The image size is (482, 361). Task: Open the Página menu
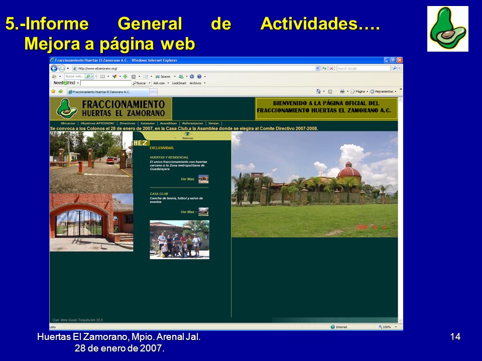pyautogui.click(x=358, y=91)
